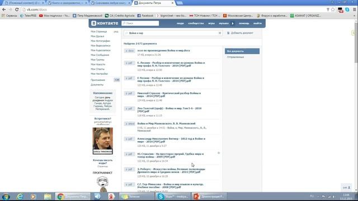Open Windows Media Player taskbar icon
This screenshot has height=201, width=358.
coord(34,197)
